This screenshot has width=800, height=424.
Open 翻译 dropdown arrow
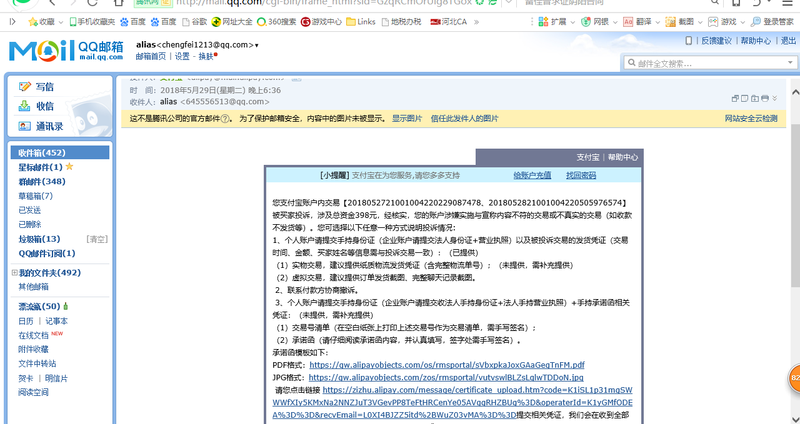point(657,22)
